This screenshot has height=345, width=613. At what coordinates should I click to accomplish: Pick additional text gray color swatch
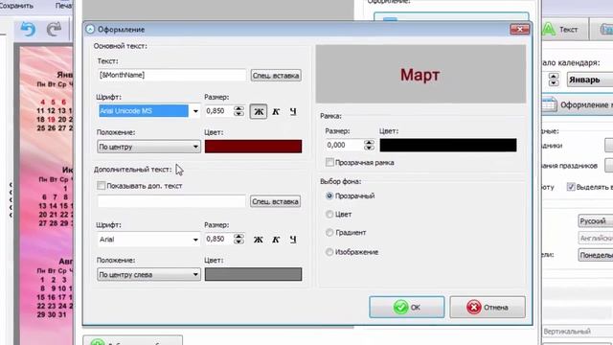tap(253, 274)
